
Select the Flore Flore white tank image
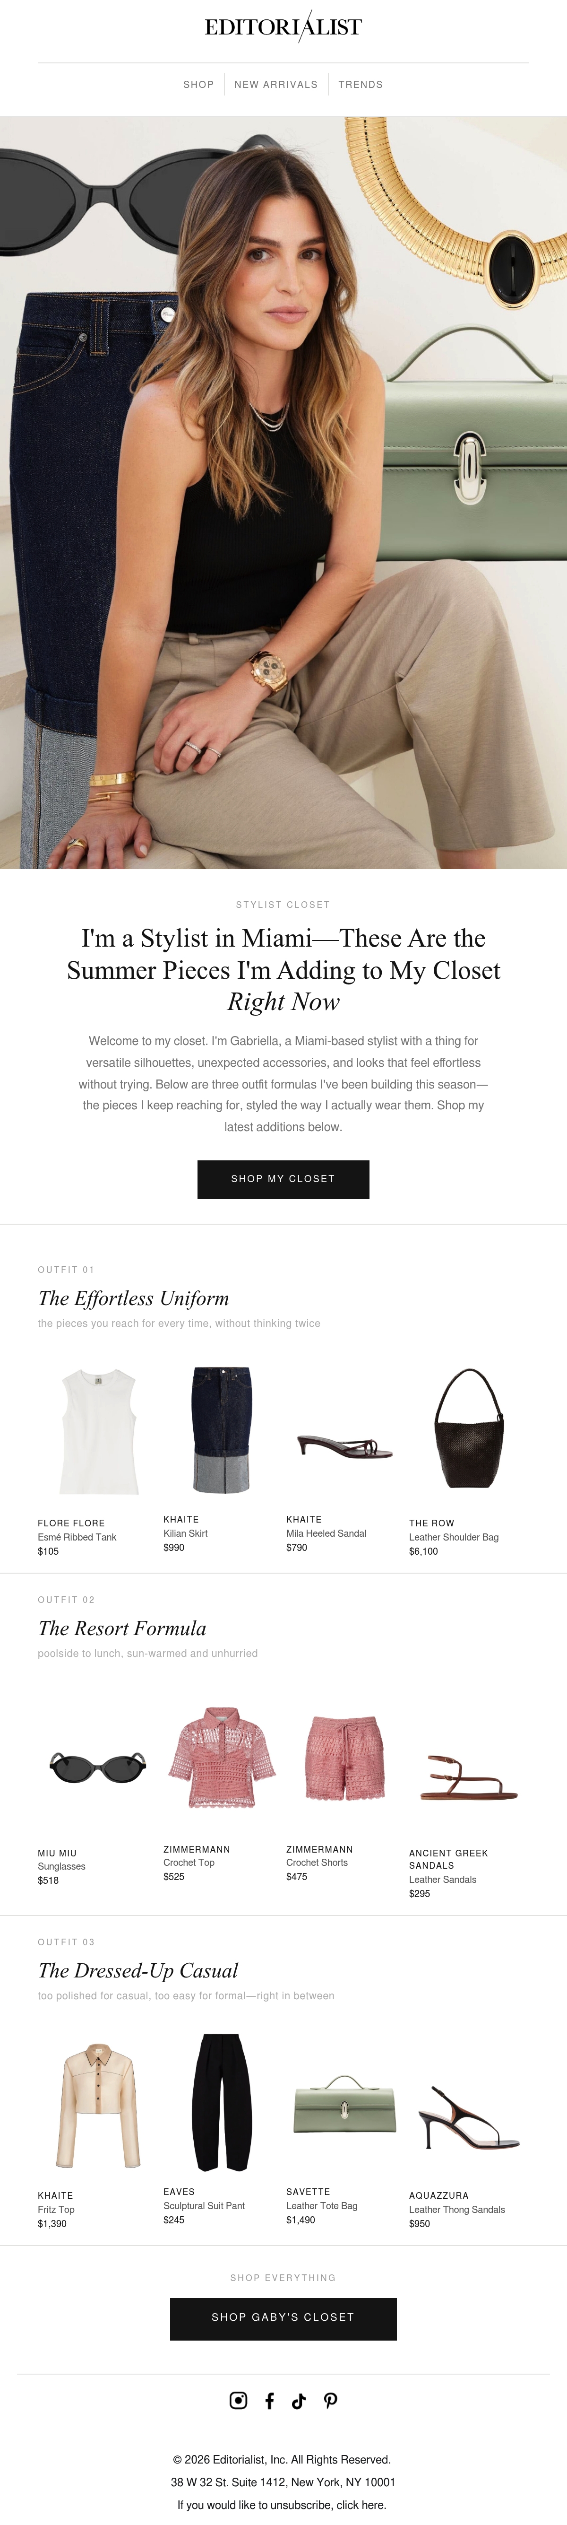(x=98, y=1431)
